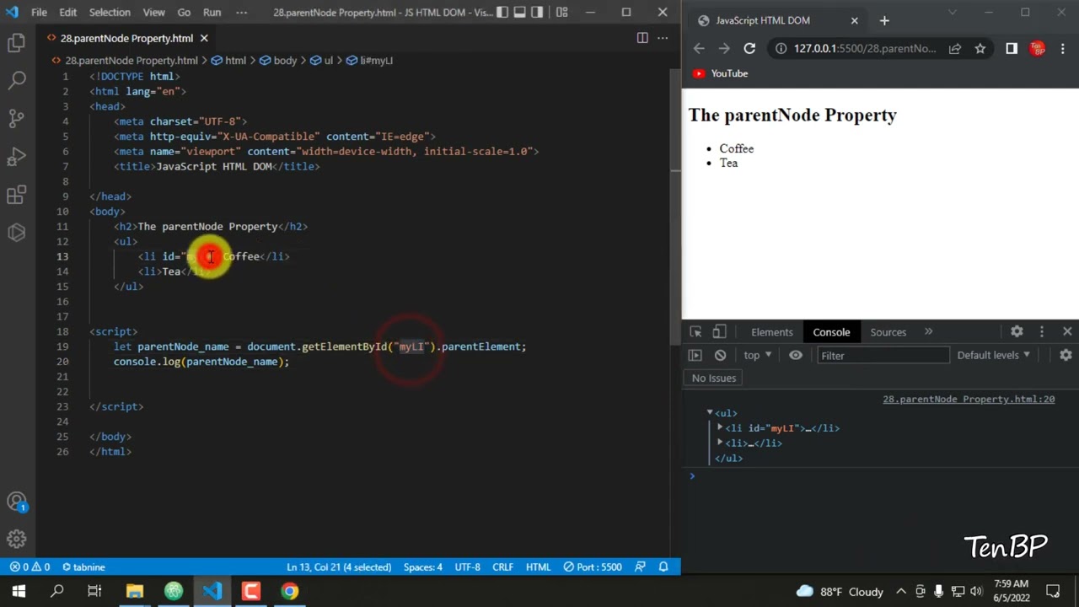Collapse the ul node in console output
1079x607 pixels.
[710, 412]
